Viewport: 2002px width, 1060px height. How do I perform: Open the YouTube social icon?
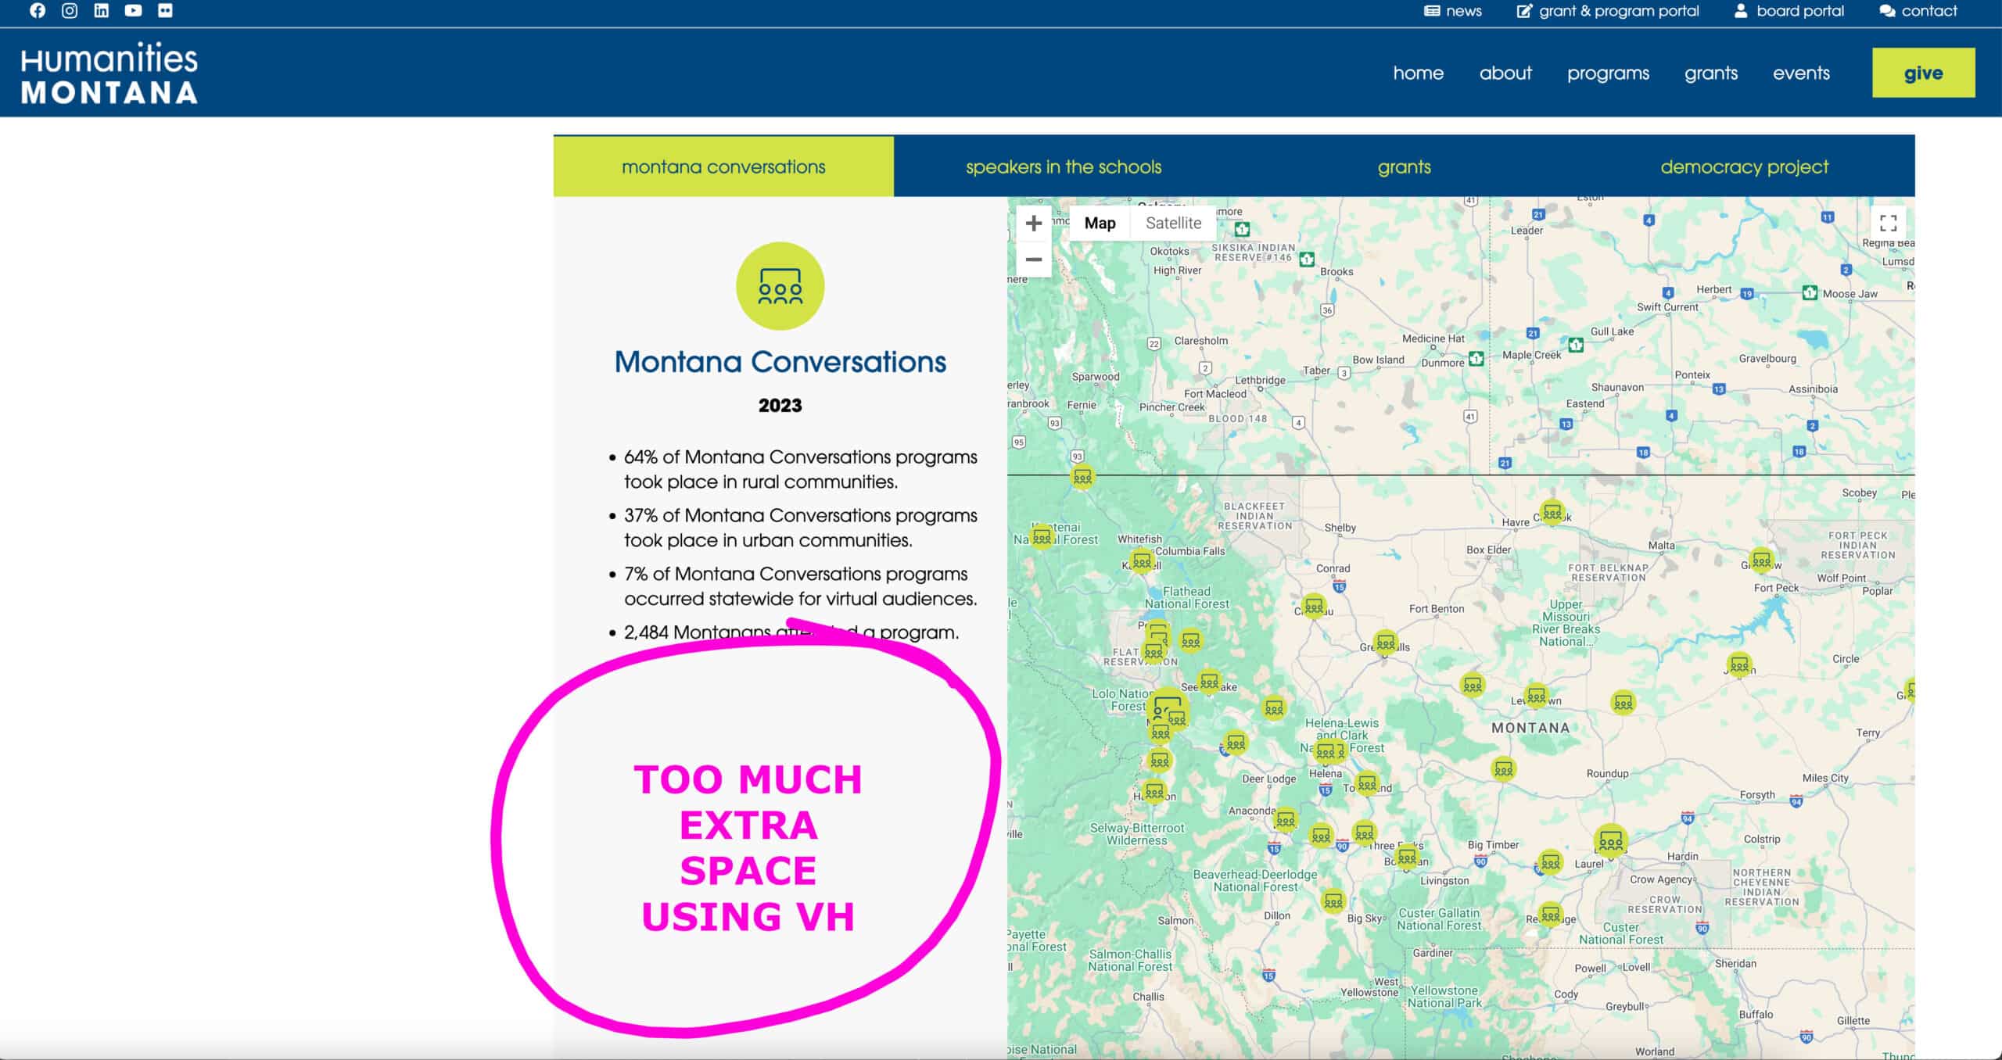pyautogui.click(x=134, y=11)
